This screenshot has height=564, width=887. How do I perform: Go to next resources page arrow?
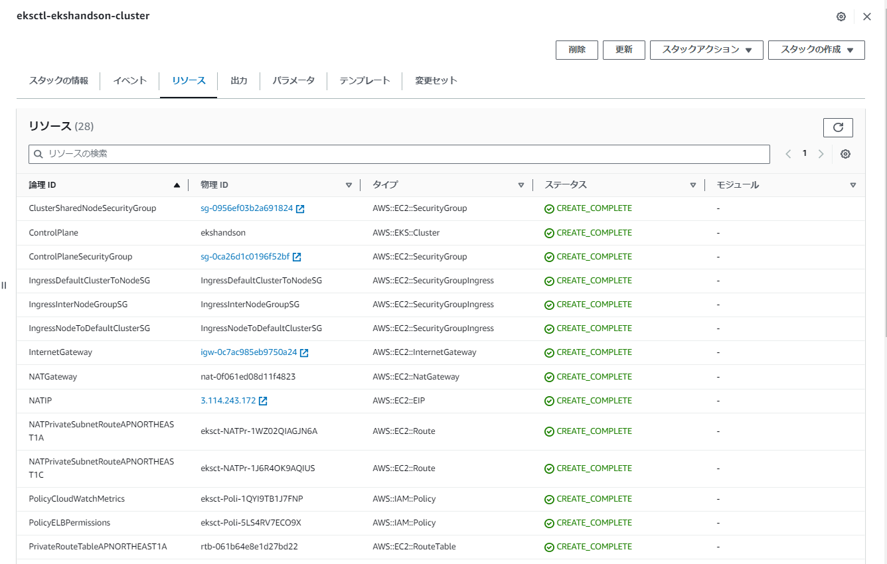(x=821, y=154)
